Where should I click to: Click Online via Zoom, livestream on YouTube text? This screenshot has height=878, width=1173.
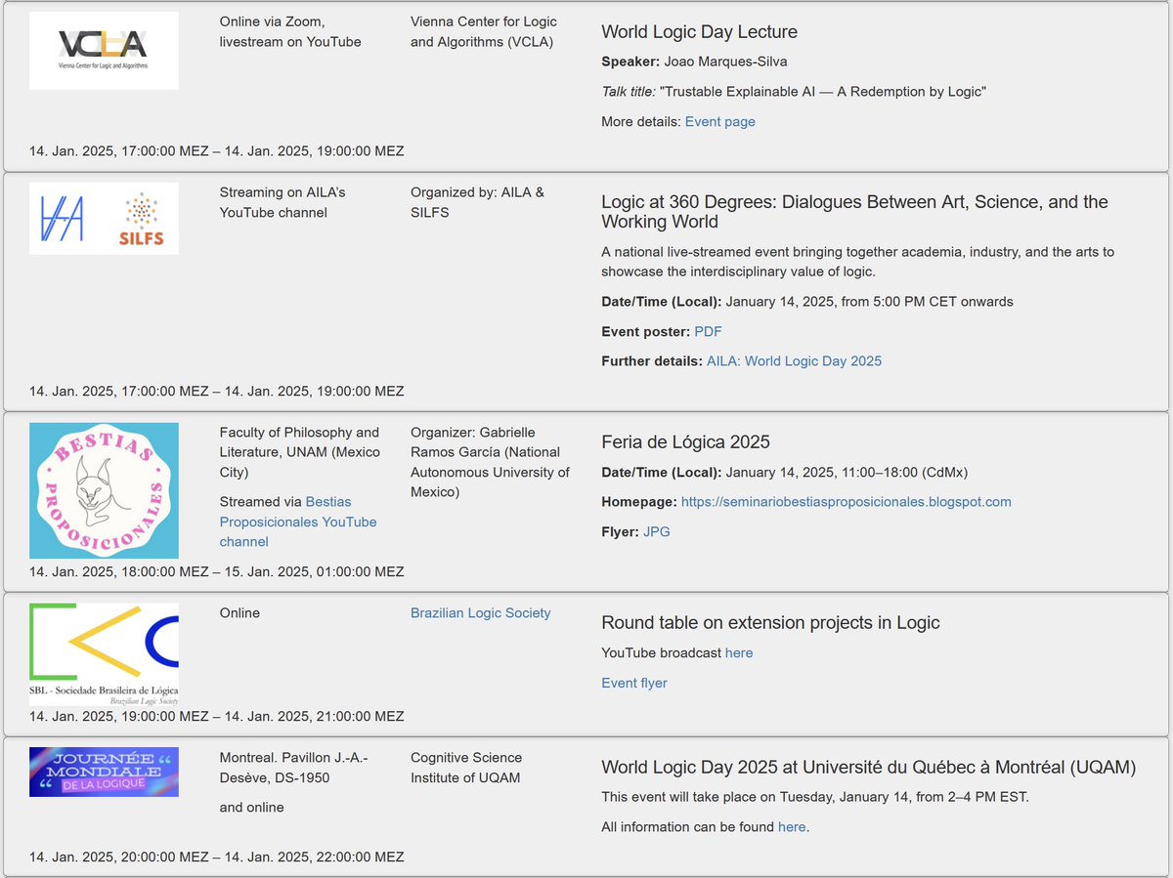coord(290,32)
